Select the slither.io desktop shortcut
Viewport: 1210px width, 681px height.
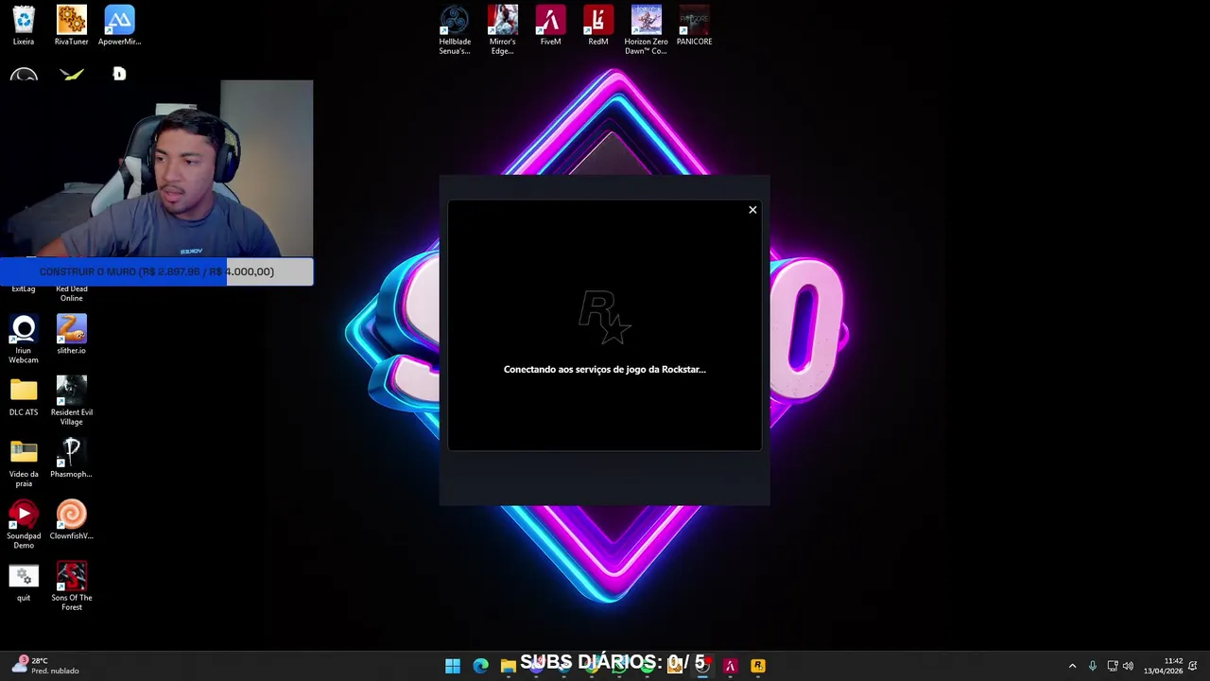click(x=71, y=335)
